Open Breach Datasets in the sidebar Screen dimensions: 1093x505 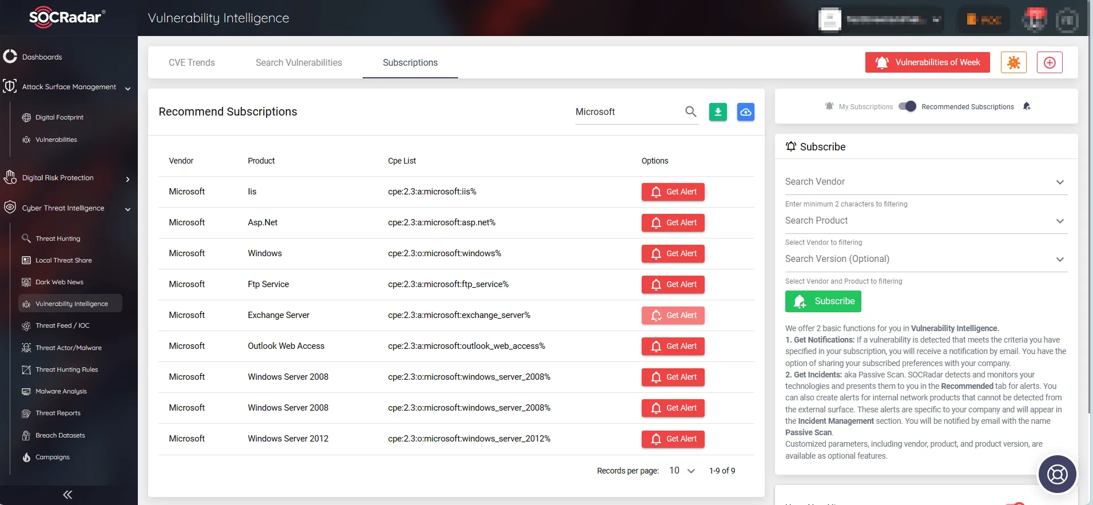[x=60, y=435]
